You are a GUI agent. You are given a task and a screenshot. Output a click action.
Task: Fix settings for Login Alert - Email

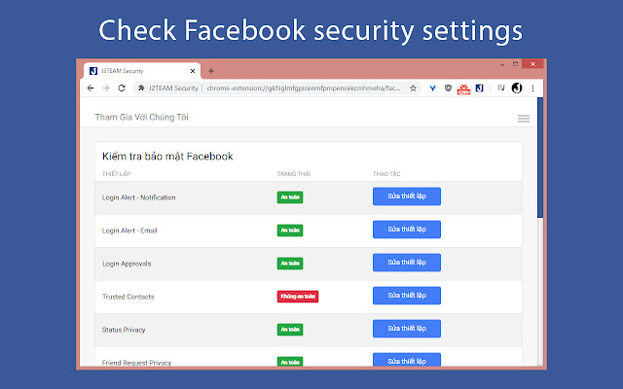coord(406,230)
